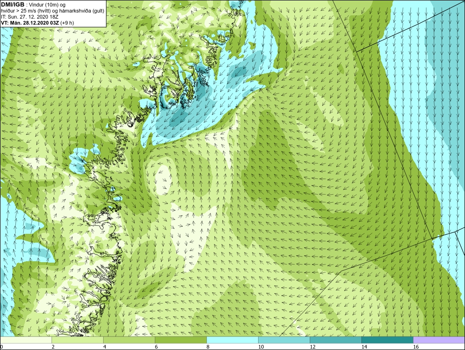Click the scale label "16"
This screenshot has height=350, width=465.
(415, 347)
